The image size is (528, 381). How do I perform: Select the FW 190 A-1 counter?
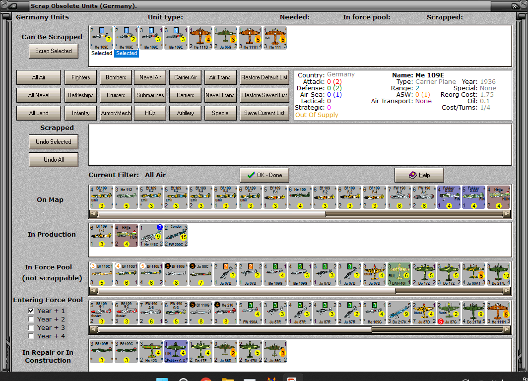tap(424, 197)
